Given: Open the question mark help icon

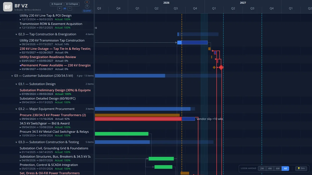Looking at the screenshot, I should [87, 6].
